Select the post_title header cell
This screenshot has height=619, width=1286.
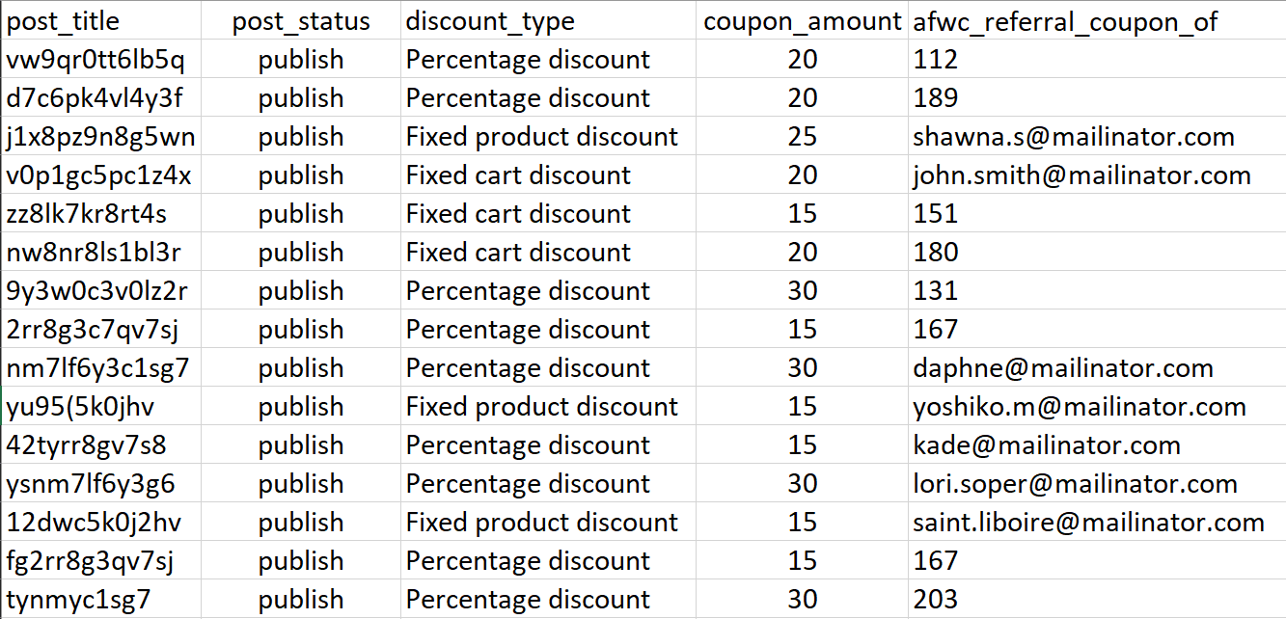[100, 20]
